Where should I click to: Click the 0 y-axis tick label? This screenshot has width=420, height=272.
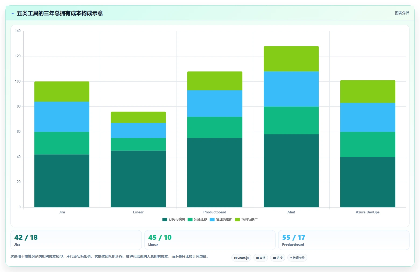tap(20, 207)
